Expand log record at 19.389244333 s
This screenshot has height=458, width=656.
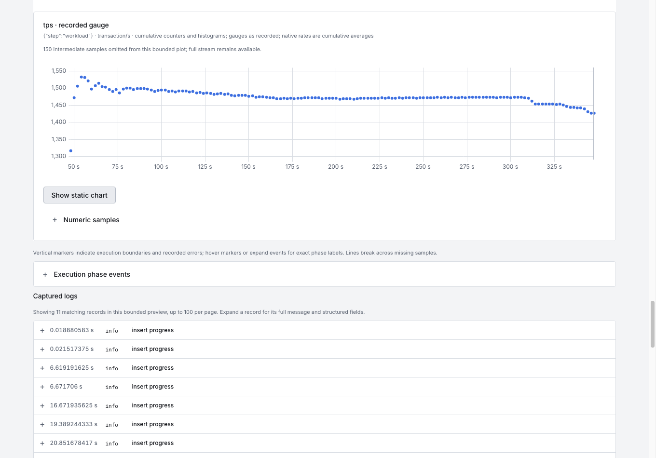[324, 424]
